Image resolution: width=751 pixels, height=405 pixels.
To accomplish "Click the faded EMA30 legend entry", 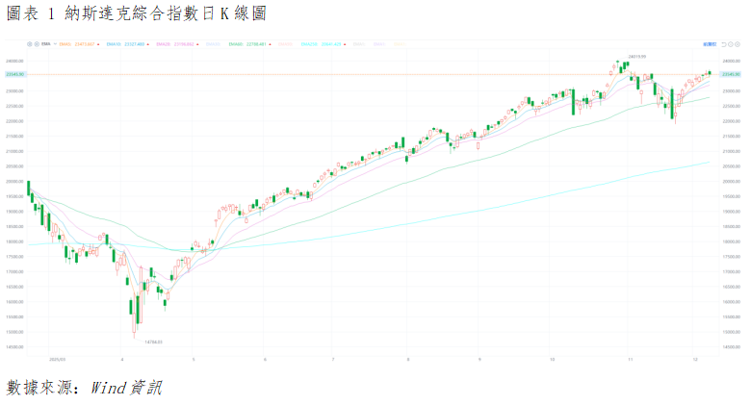I will 213,44.
